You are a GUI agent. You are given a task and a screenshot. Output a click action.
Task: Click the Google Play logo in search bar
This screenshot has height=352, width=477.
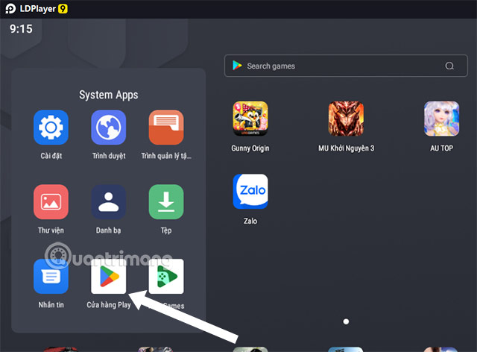pos(237,66)
